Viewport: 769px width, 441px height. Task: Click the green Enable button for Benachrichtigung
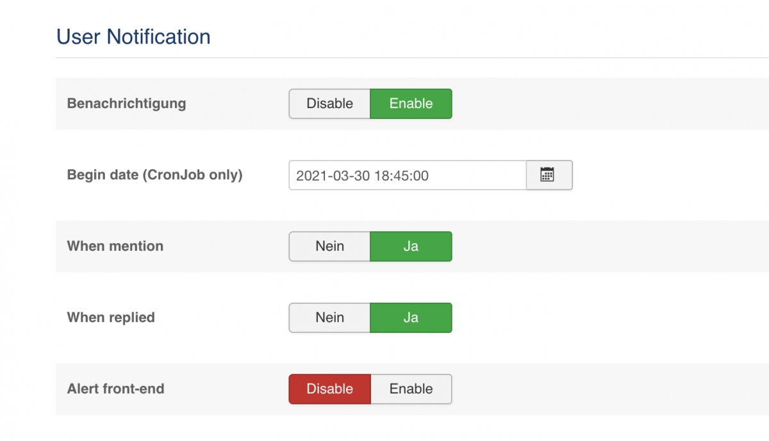[411, 104]
